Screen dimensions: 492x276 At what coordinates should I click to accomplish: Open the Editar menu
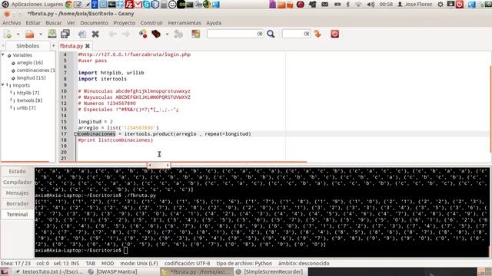click(33, 23)
